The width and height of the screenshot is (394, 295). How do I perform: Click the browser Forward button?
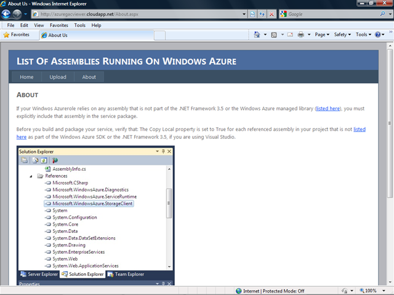pos(17,14)
